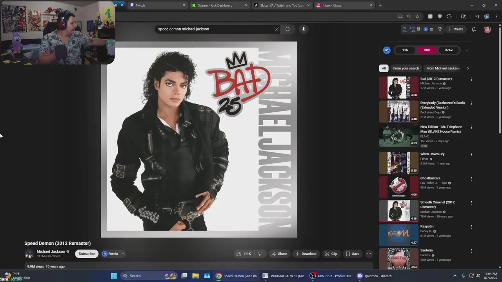Click the 60x pink vidIQ score pill
This screenshot has width=502, height=282.
point(427,50)
